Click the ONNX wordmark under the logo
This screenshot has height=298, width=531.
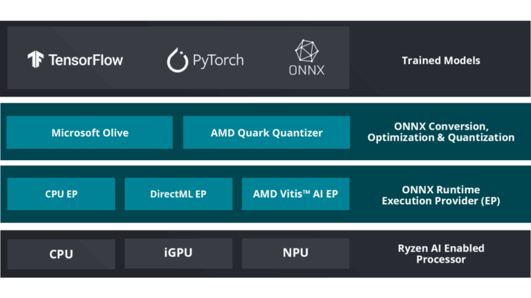tap(306, 70)
